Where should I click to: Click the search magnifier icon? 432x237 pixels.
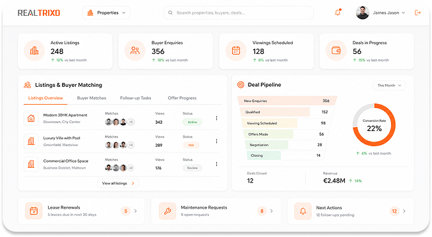tap(170, 13)
